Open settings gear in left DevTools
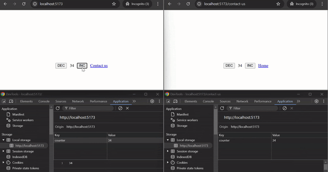The width and height of the screenshot is (328, 172). click(152, 101)
